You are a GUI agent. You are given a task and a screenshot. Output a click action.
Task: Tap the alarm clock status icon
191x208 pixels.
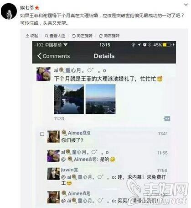tap(145, 45)
